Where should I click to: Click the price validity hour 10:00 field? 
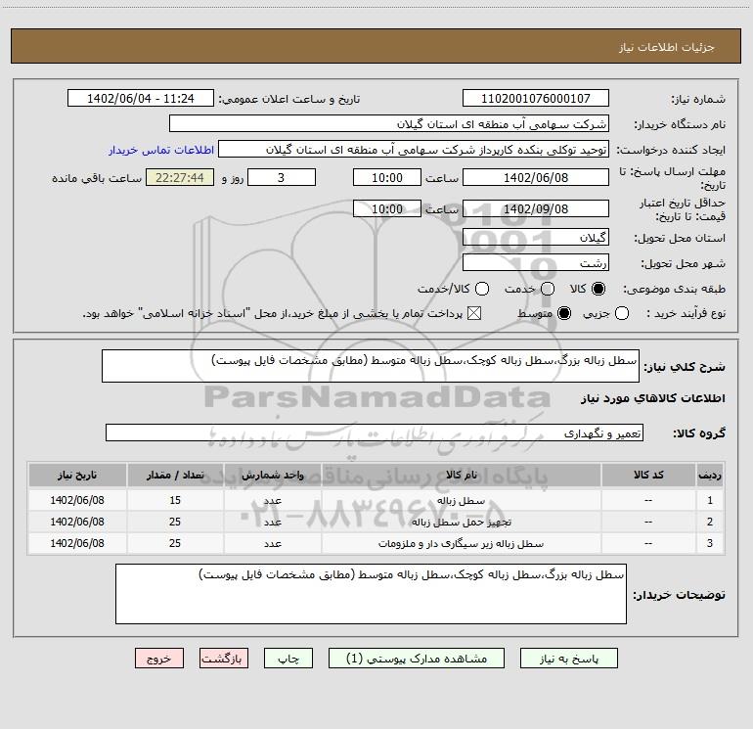(x=387, y=209)
